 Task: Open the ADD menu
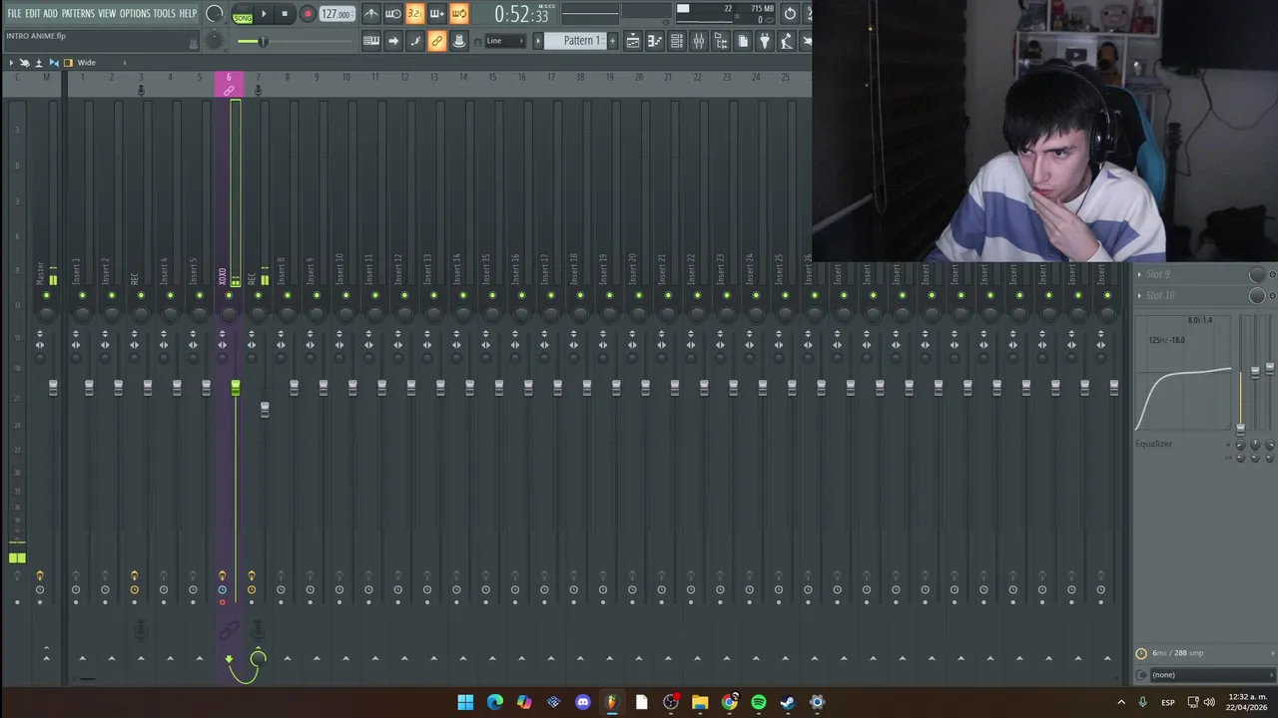(x=50, y=14)
